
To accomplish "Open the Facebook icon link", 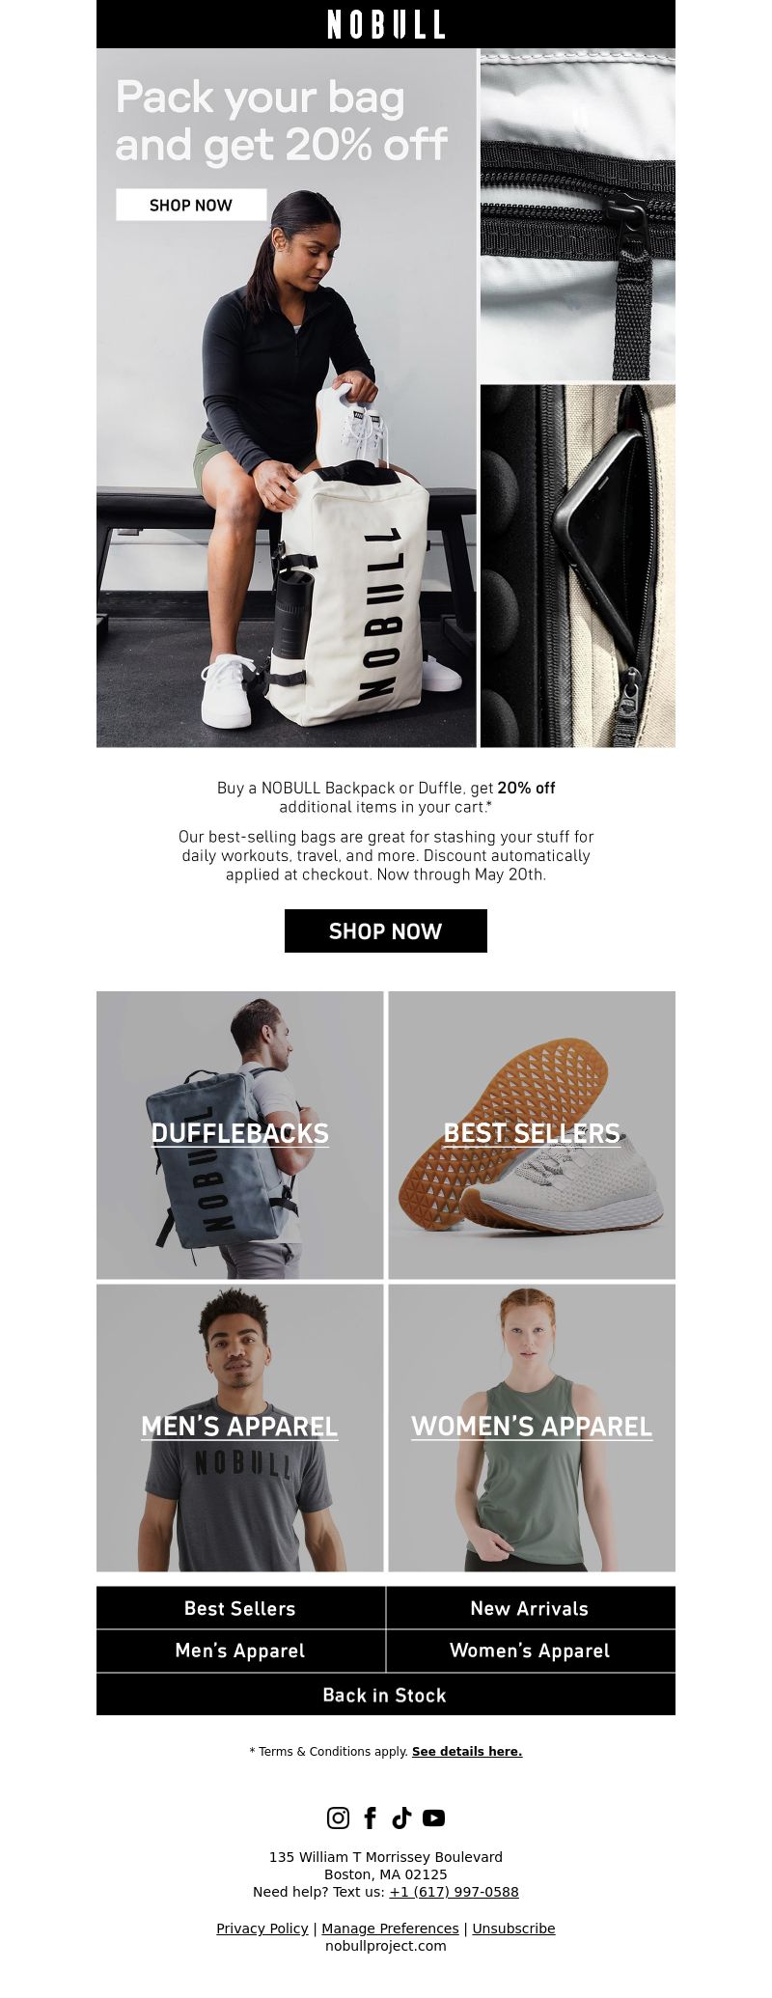I will (x=371, y=1818).
